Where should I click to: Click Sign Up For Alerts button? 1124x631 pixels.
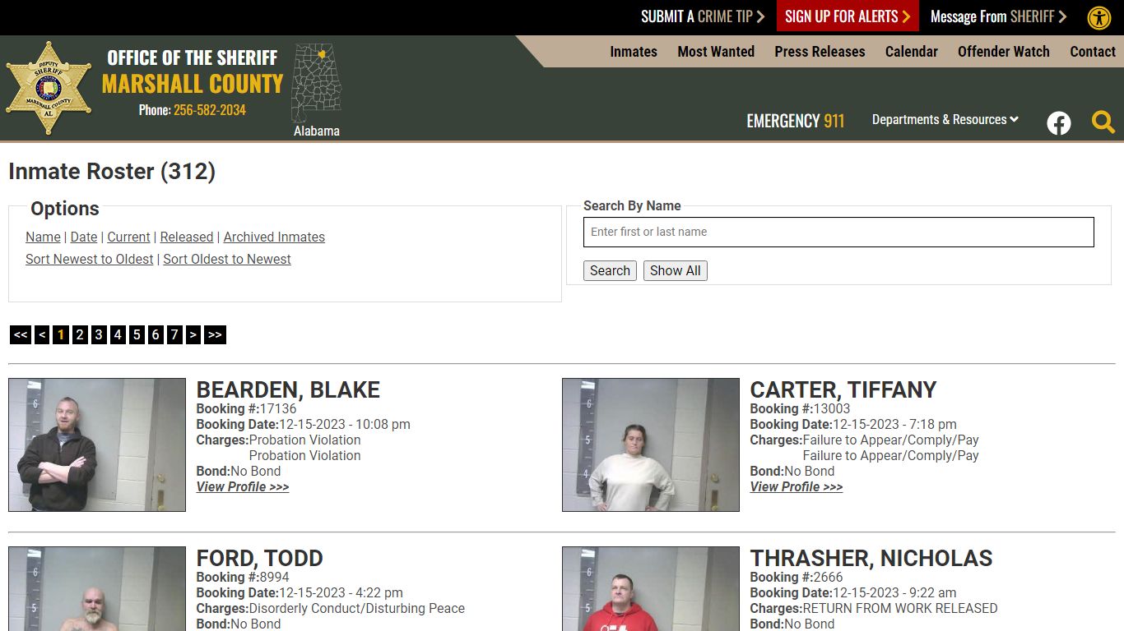[x=848, y=16]
